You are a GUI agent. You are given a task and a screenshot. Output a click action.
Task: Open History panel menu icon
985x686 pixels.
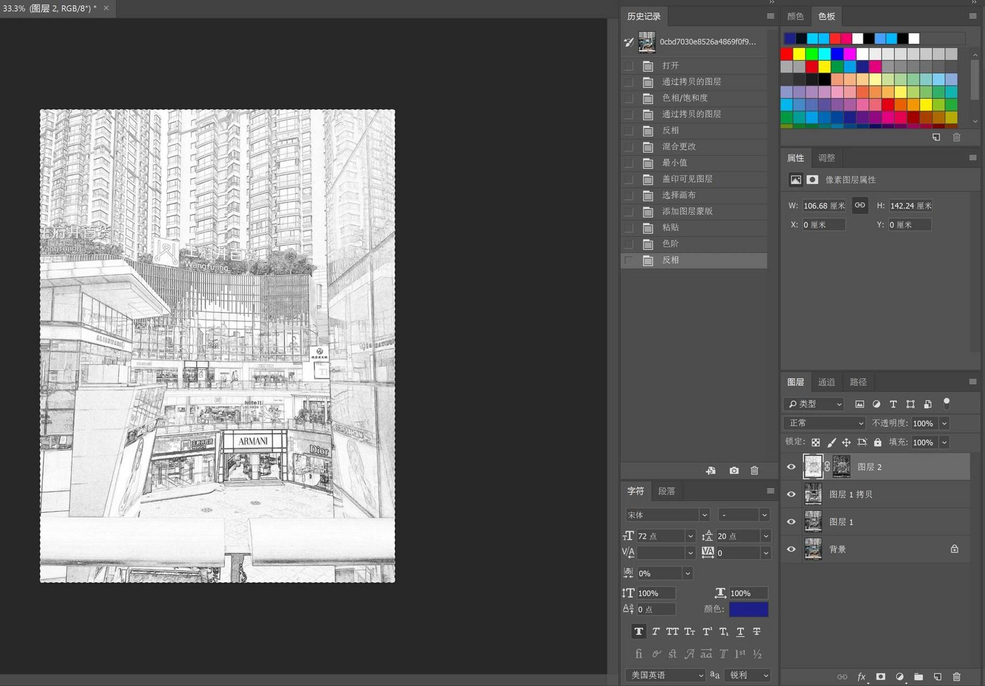pos(770,16)
